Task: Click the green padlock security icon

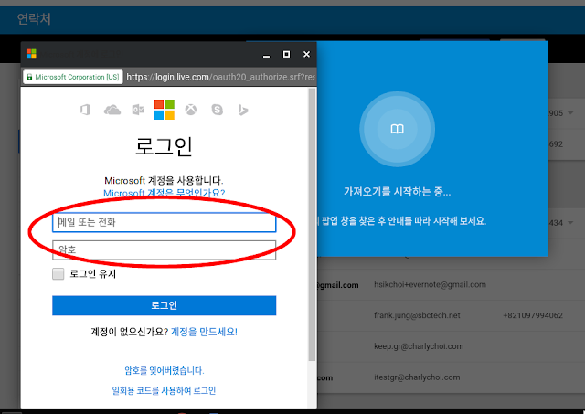Action: [x=29, y=77]
